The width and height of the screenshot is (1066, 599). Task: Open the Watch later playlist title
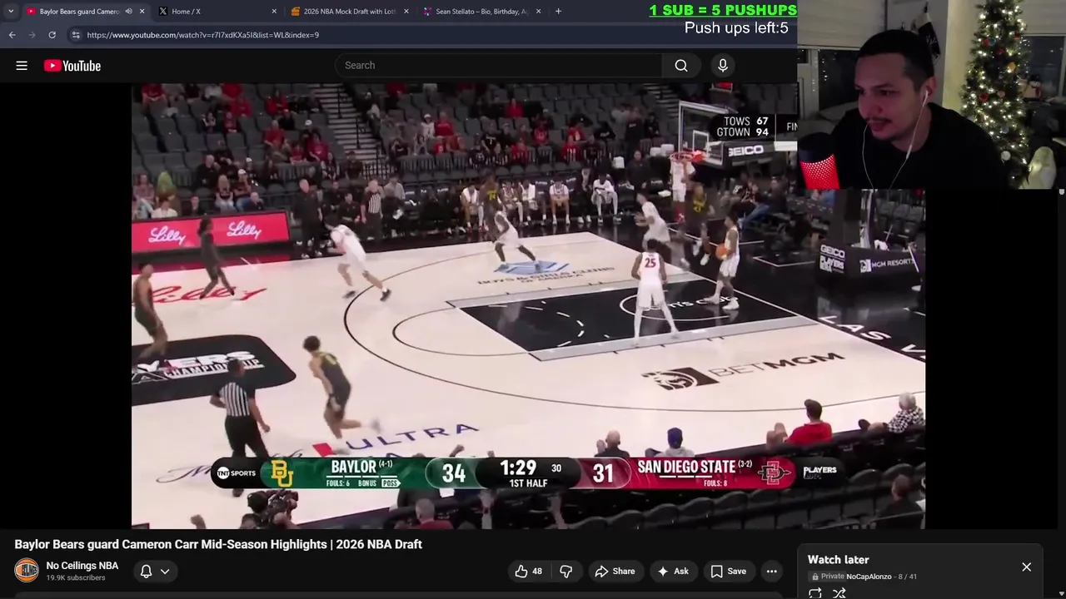[838, 560]
